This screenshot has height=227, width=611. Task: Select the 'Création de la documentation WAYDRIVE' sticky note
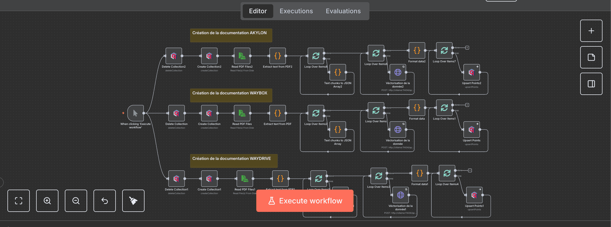click(234, 161)
